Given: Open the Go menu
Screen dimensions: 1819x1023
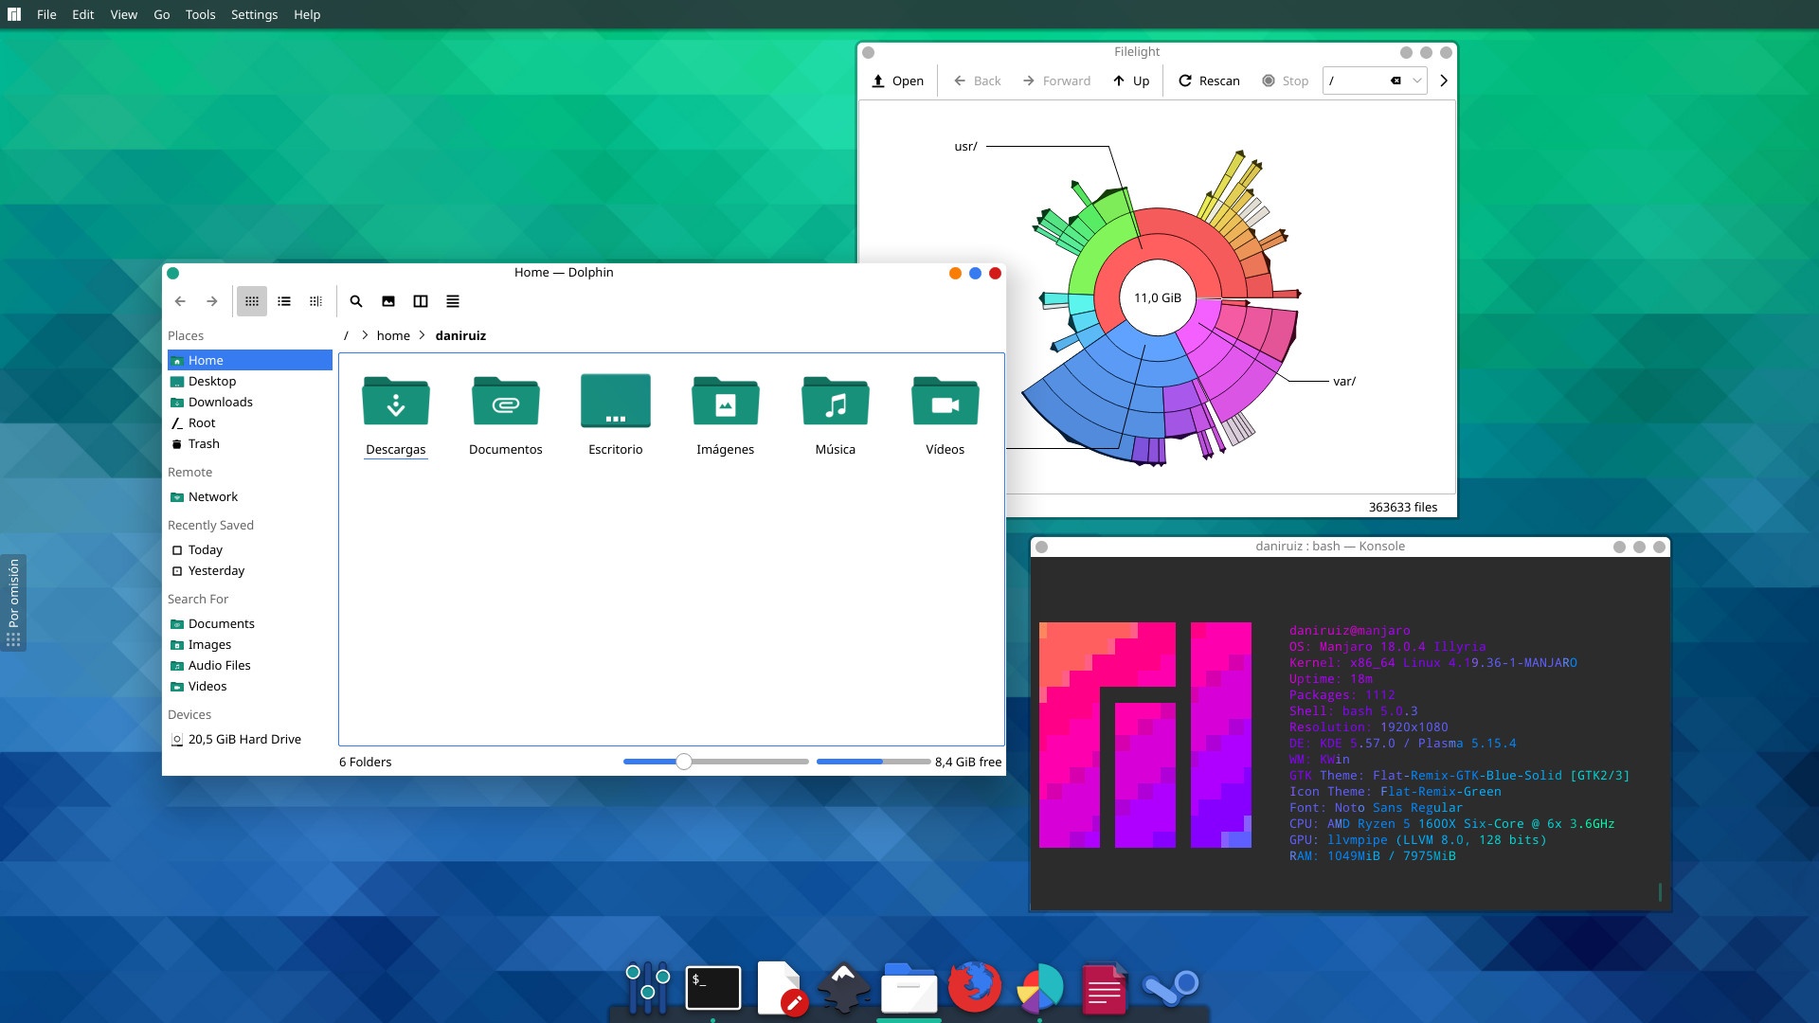Looking at the screenshot, I should (162, 14).
